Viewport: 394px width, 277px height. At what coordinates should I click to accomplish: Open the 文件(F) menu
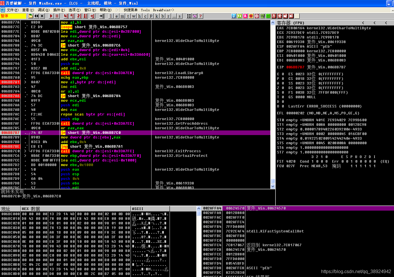(12, 10)
